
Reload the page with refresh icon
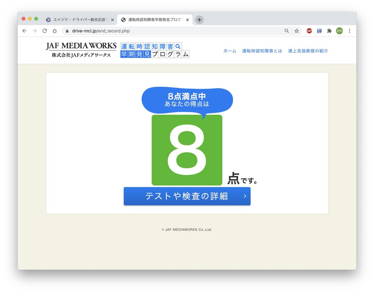45,31
